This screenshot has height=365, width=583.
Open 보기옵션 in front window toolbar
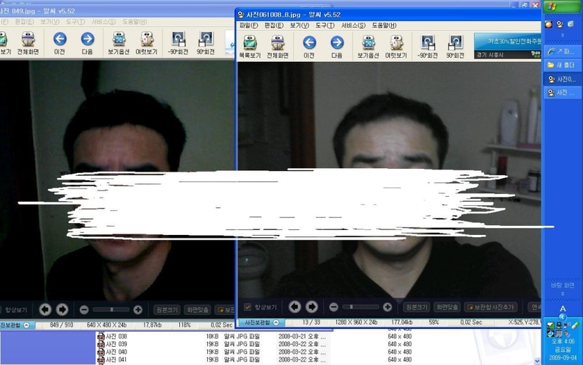(x=368, y=47)
